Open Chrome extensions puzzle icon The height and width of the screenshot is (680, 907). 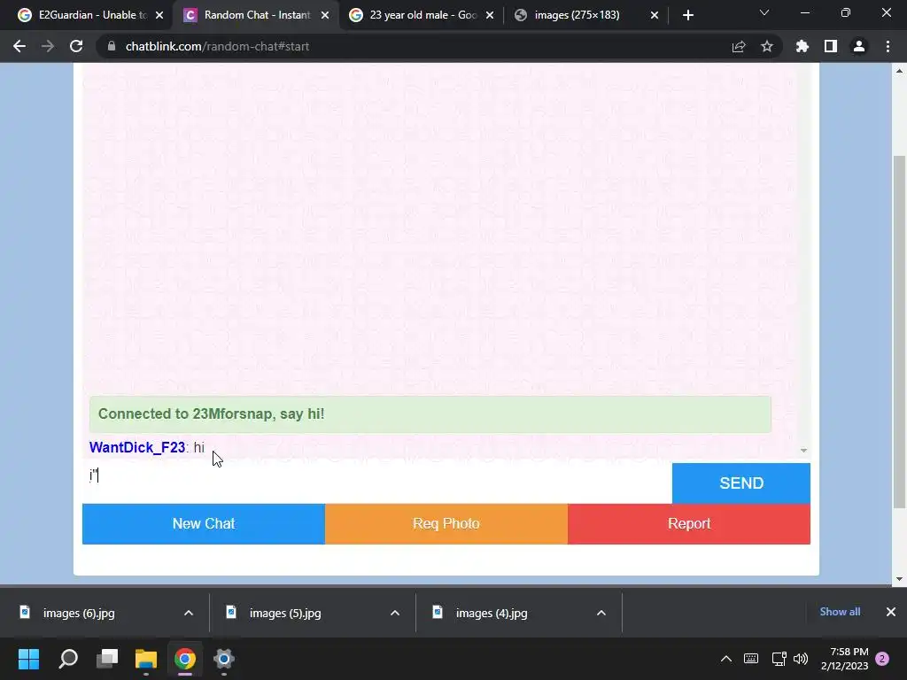(802, 46)
